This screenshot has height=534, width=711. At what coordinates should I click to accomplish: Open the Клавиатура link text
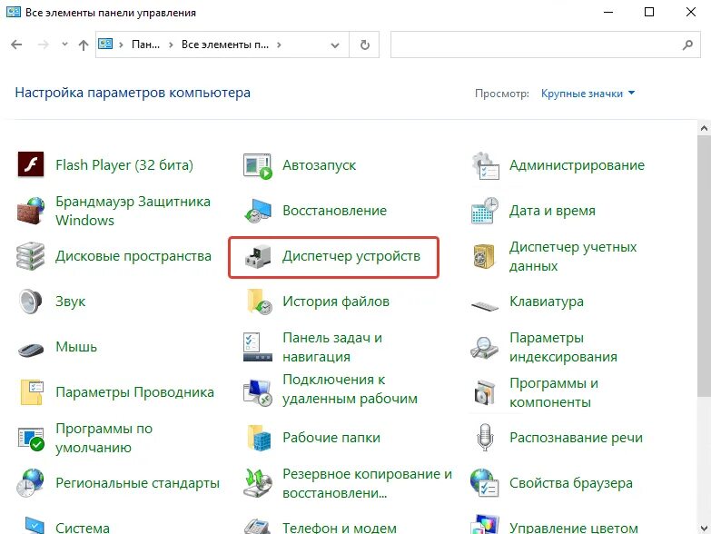547,302
